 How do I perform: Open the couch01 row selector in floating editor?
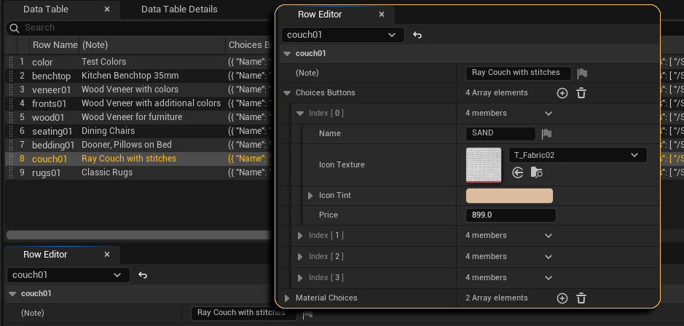tap(342, 35)
